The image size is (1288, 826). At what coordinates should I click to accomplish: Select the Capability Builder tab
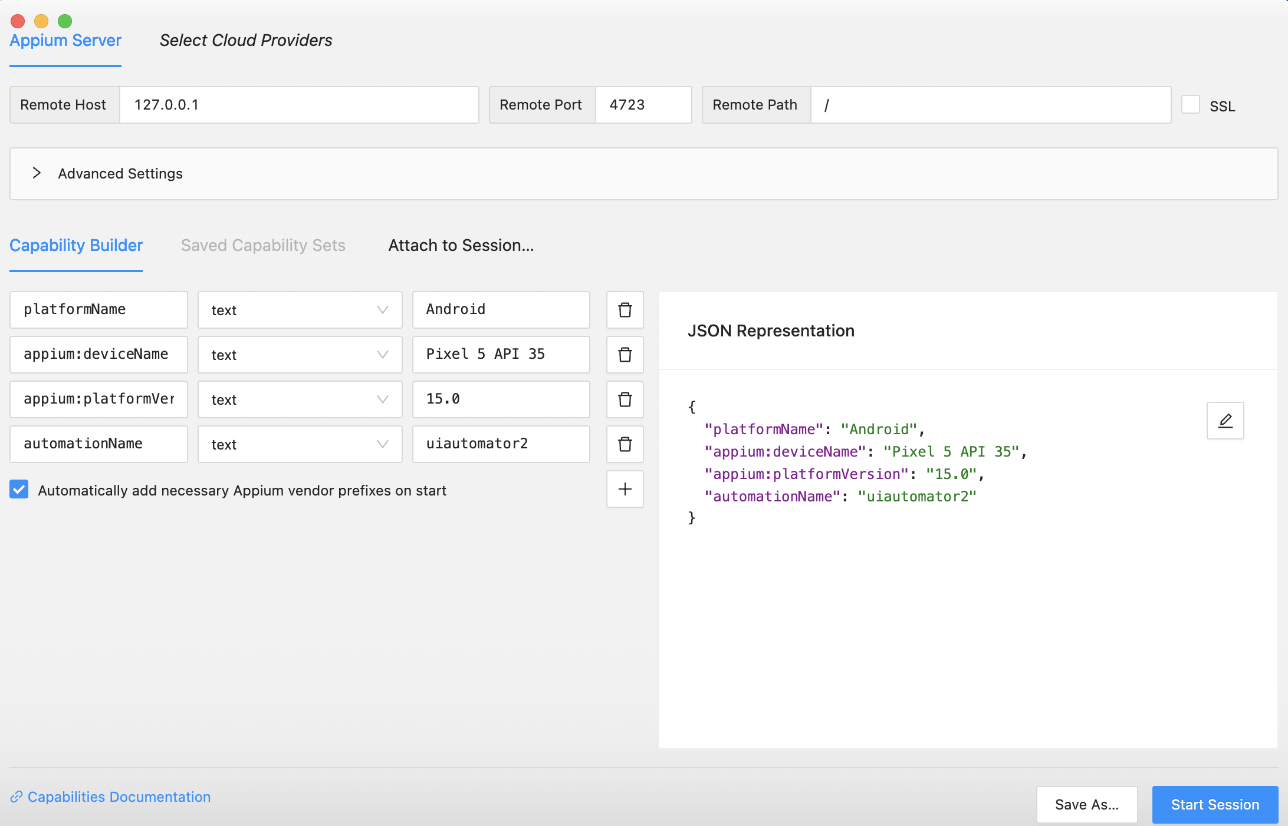76,246
